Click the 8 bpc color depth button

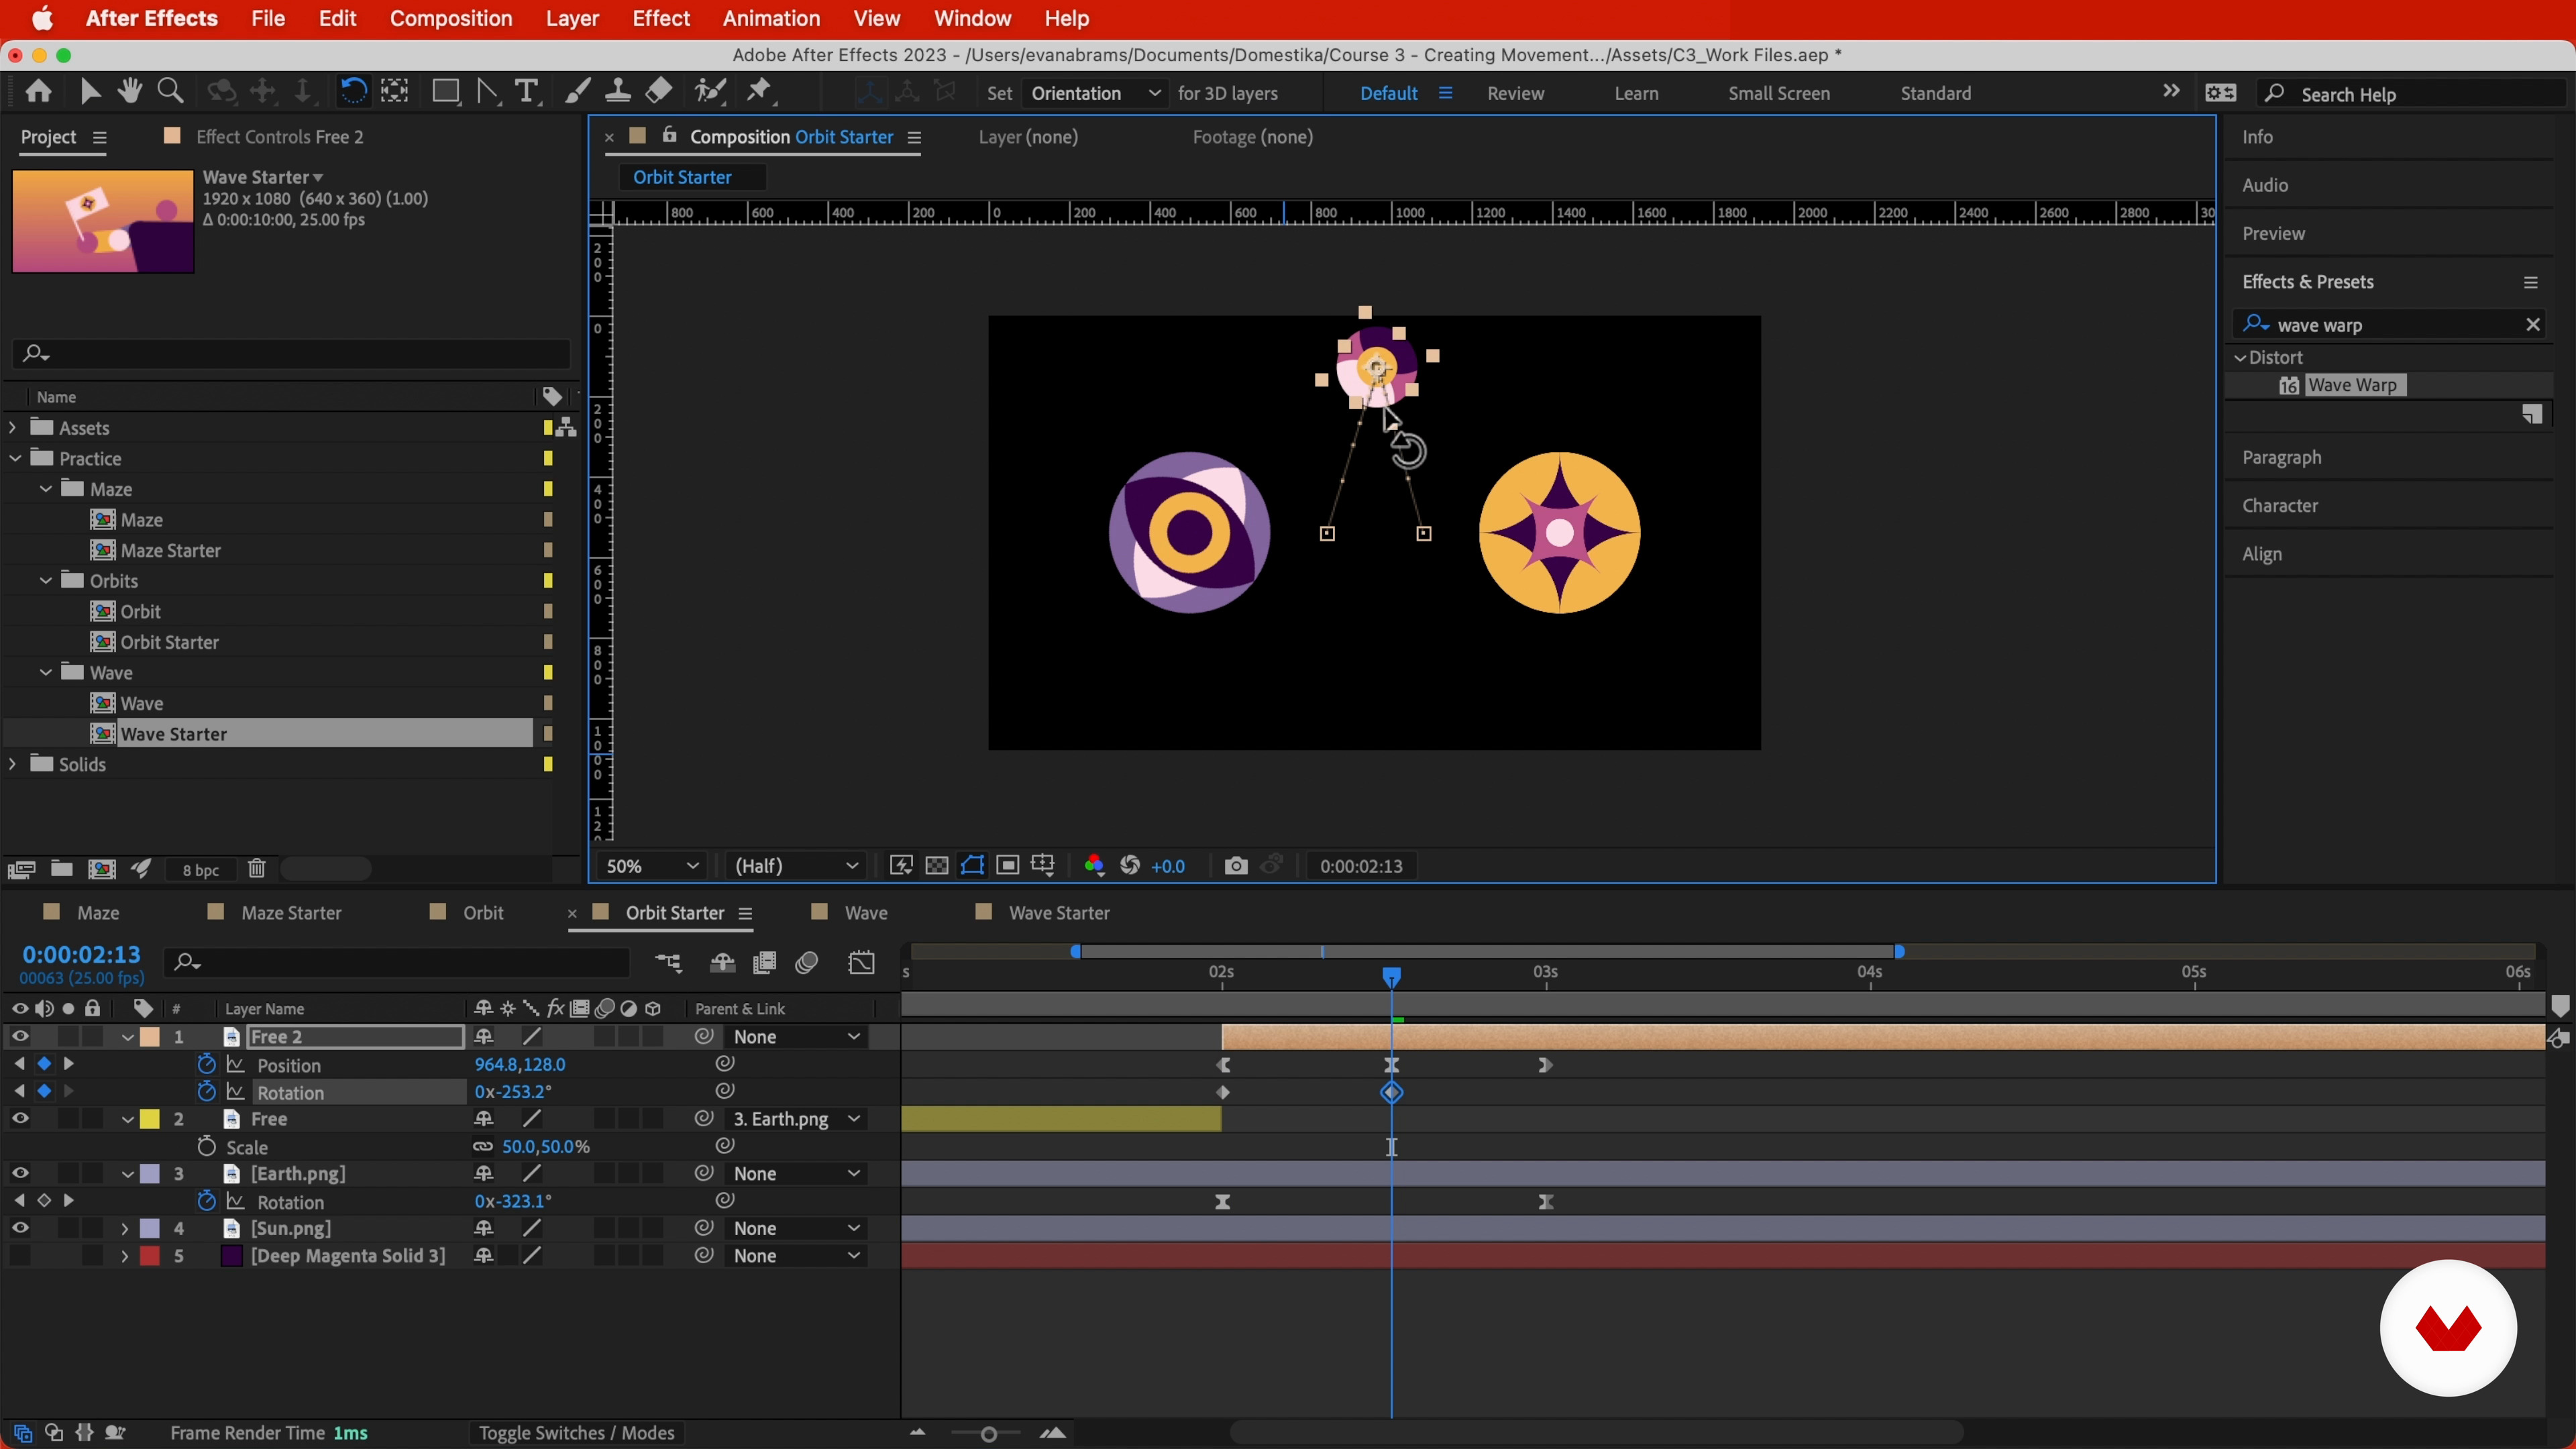201,870
